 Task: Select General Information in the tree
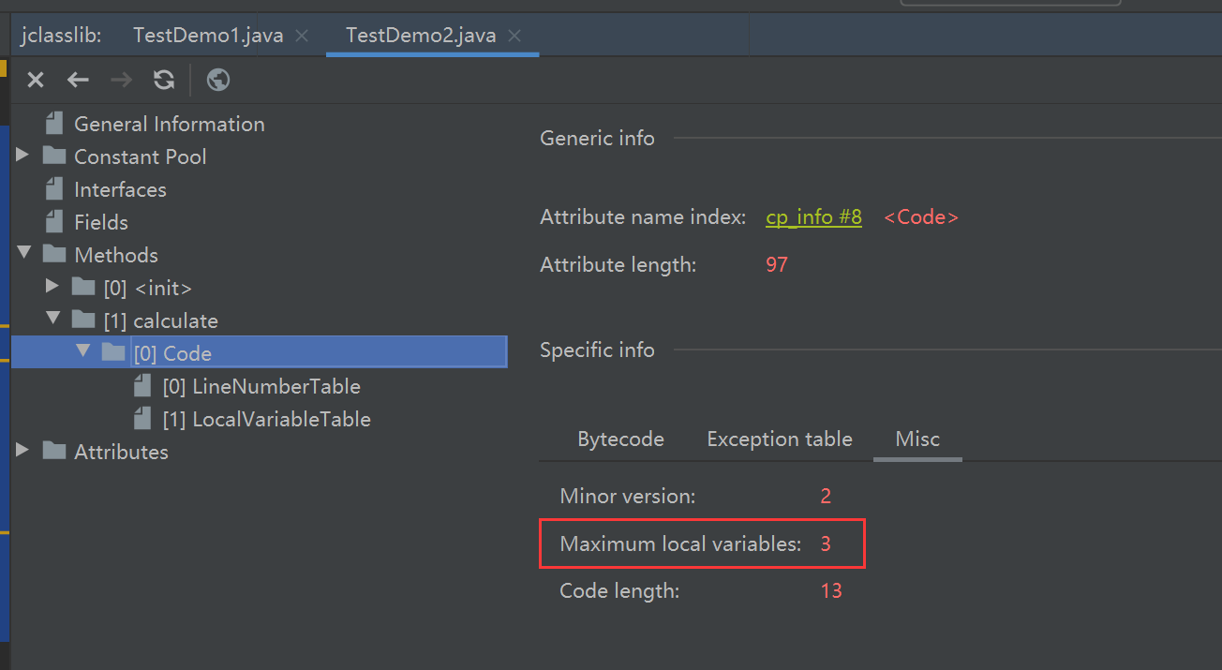169,124
